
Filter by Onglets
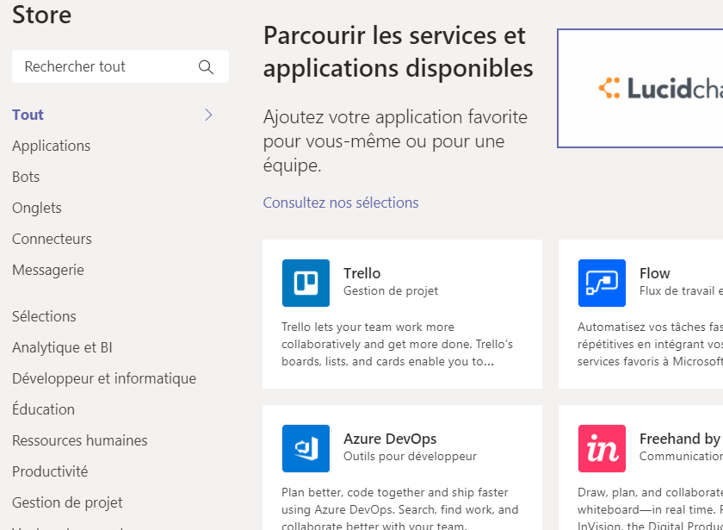point(37,209)
